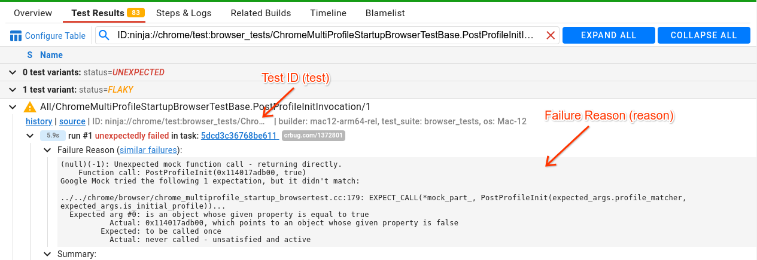Click the 5.9s duration badge
Screen dimensions: 757x260
click(x=53, y=136)
